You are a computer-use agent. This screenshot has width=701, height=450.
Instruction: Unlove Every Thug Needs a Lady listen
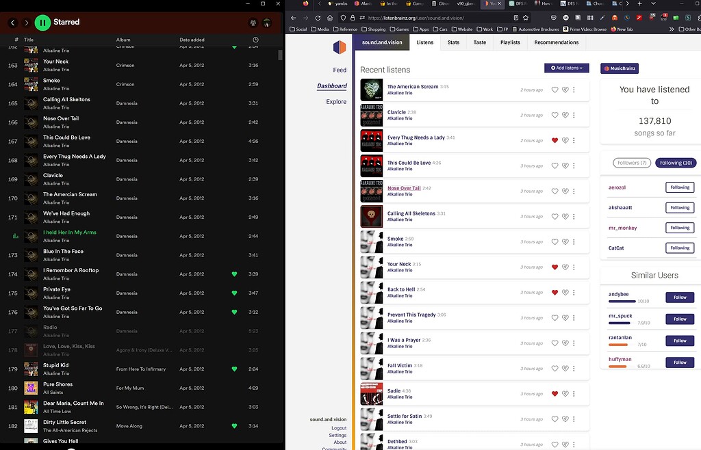555,140
